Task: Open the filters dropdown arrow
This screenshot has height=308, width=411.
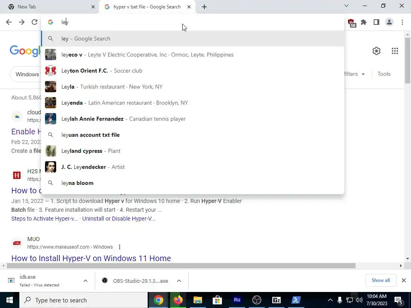Action: [363, 74]
